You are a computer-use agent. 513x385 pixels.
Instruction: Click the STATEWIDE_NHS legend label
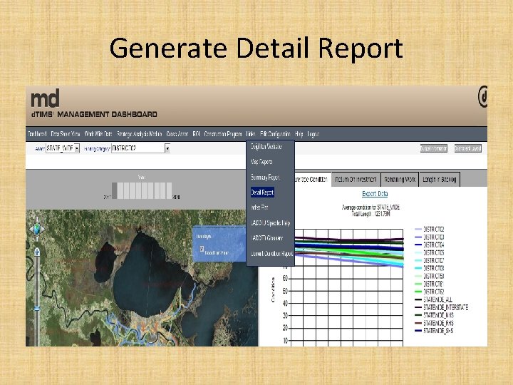[x=438, y=315]
